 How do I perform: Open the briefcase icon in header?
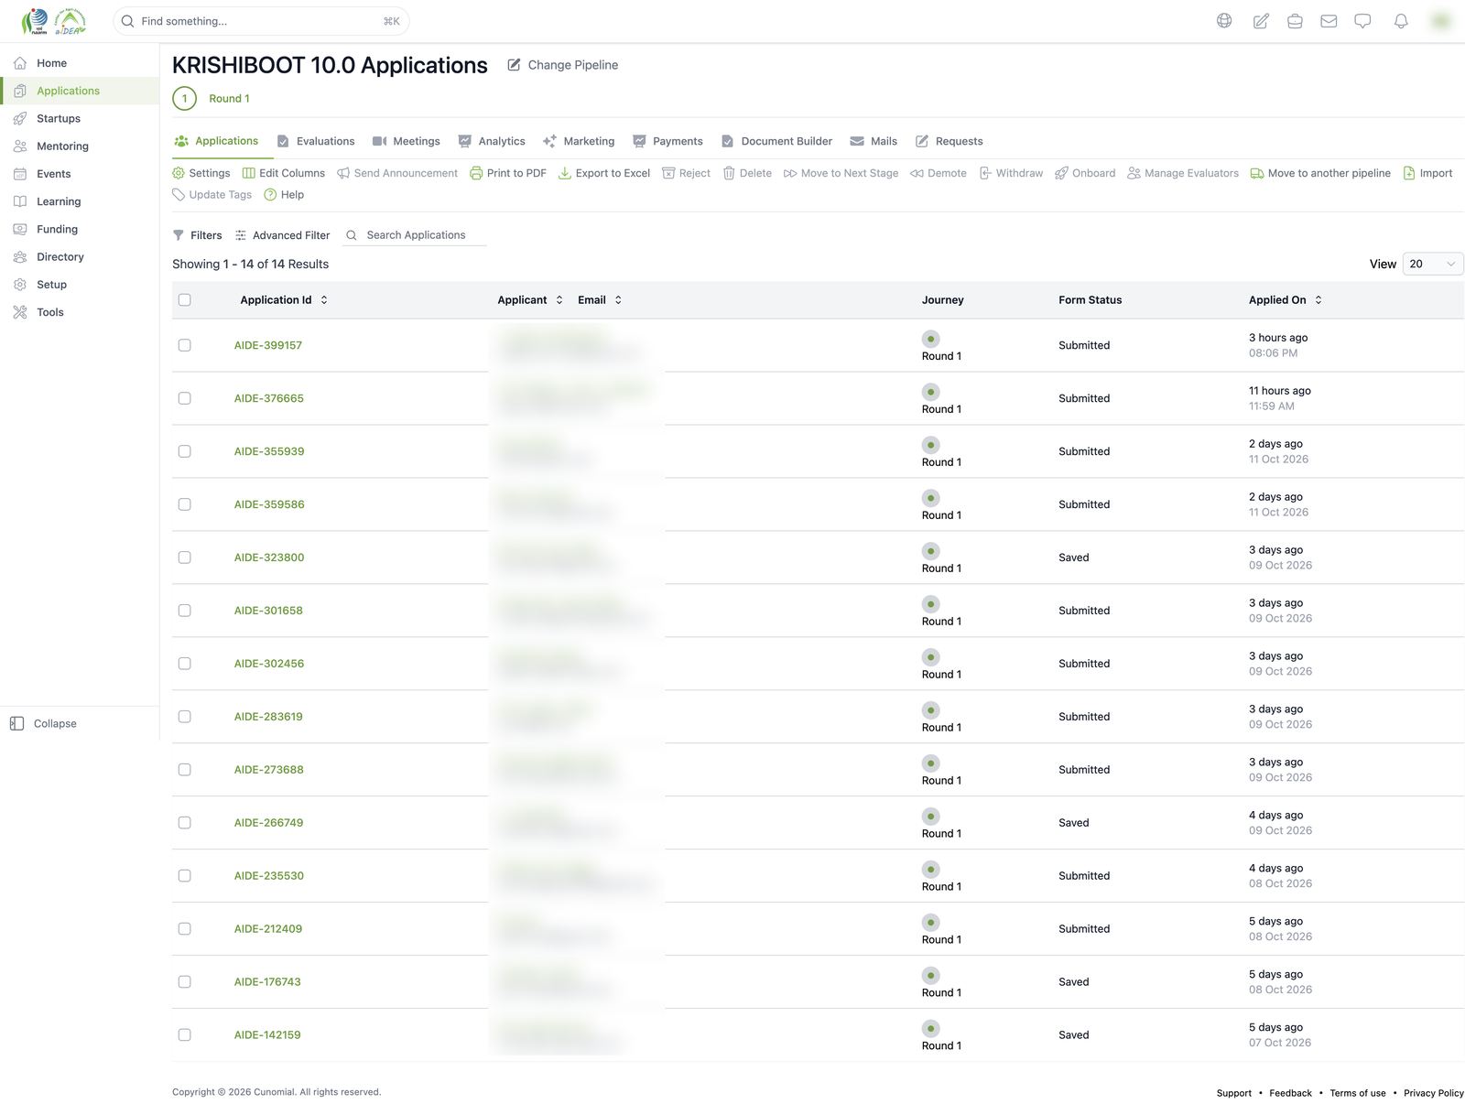point(1295,21)
